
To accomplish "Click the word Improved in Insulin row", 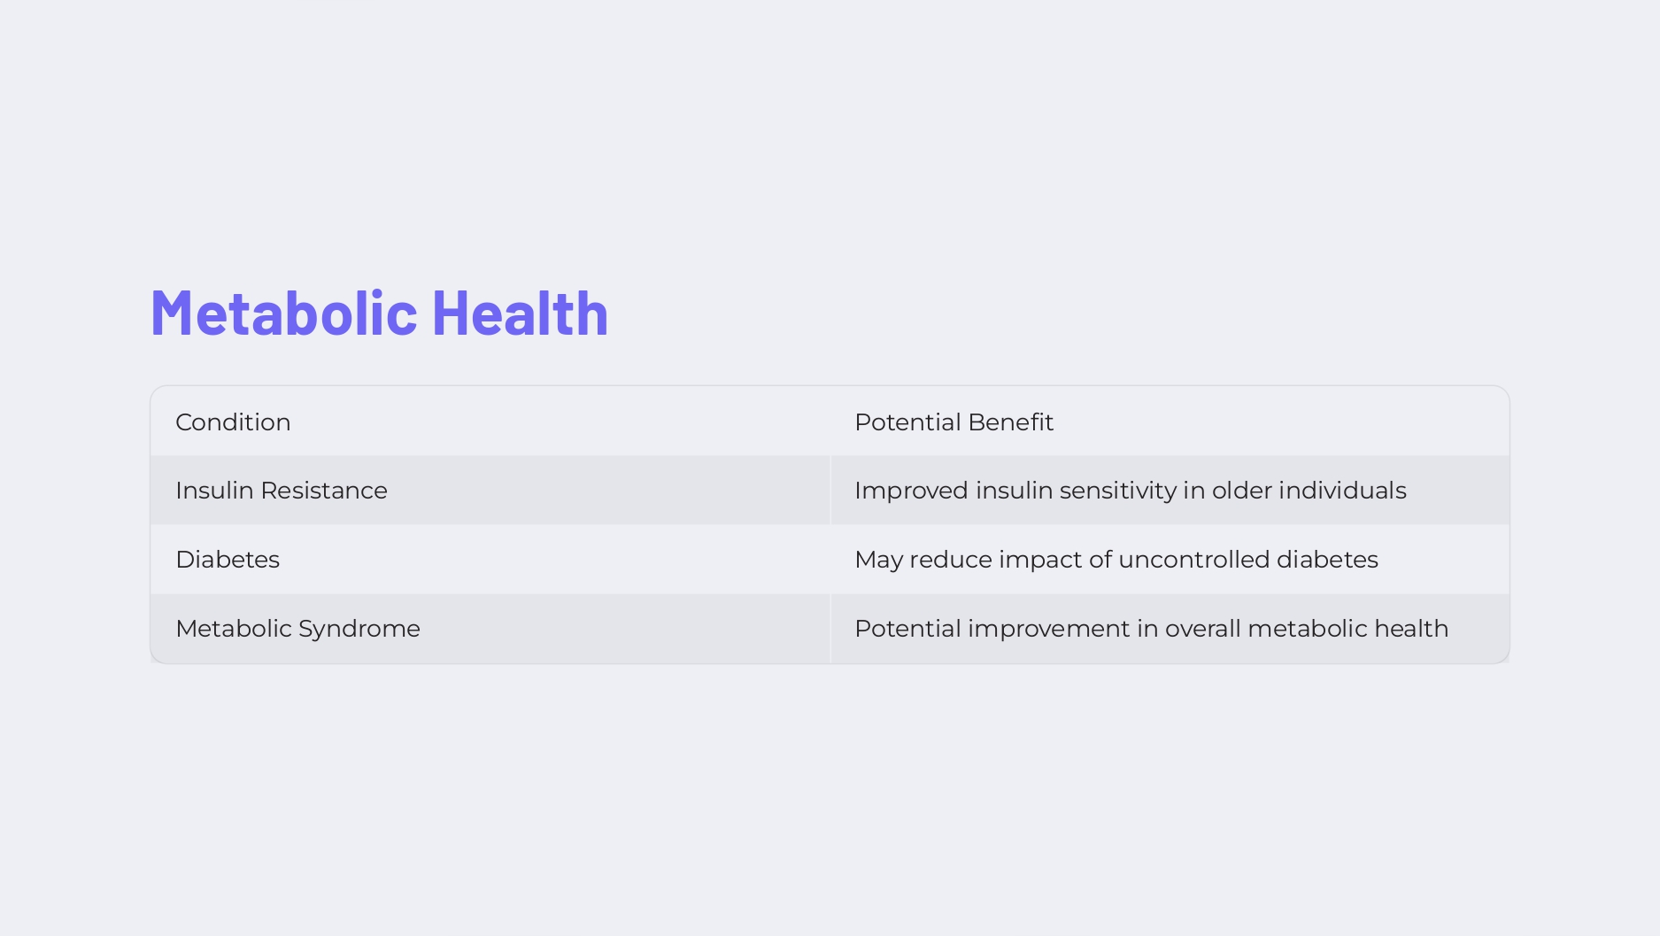I will 911,491.
